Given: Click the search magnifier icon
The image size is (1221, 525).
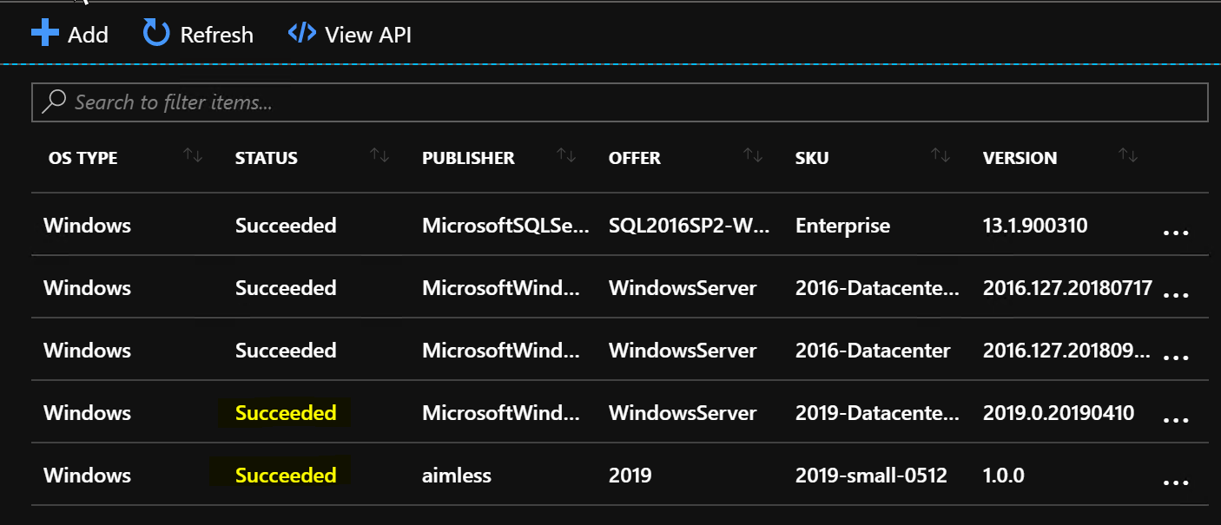Looking at the screenshot, I should (54, 102).
